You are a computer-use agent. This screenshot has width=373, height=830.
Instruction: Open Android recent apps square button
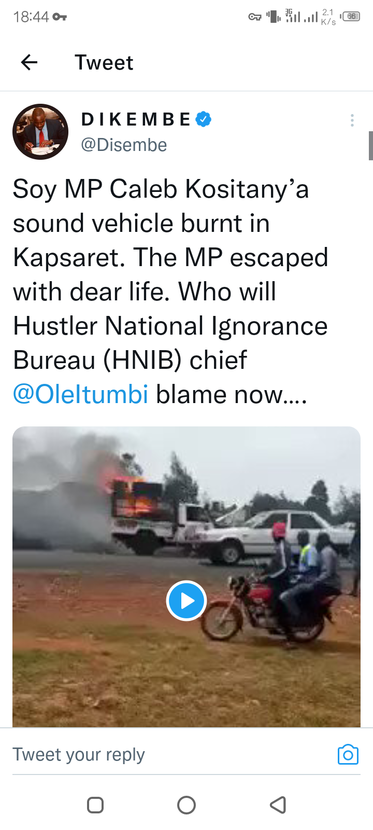[95, 805]
